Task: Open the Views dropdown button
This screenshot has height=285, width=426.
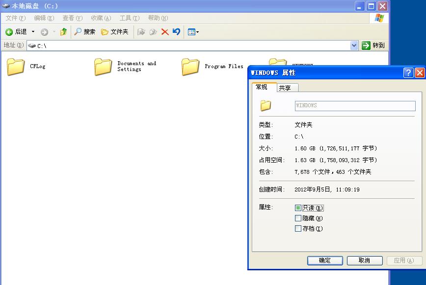Action: pos(193,32)
